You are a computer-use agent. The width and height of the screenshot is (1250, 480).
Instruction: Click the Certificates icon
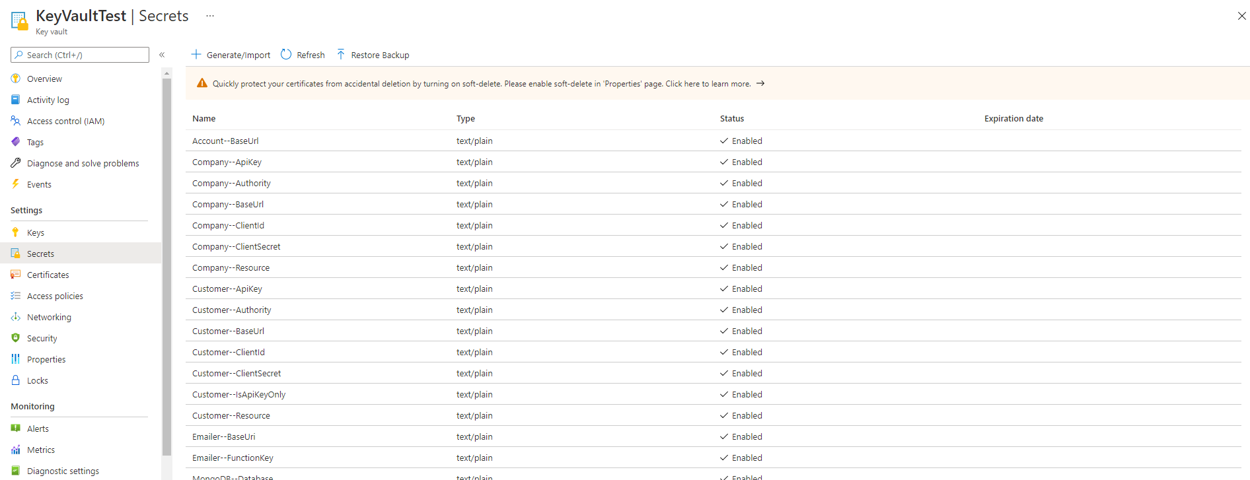[16, 275]
